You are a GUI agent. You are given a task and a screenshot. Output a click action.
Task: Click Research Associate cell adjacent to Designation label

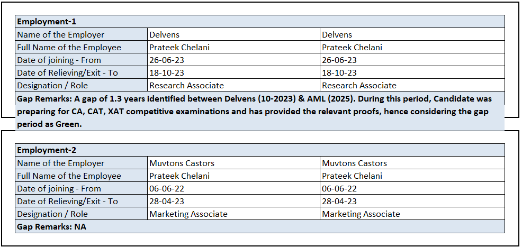[186, 86]
